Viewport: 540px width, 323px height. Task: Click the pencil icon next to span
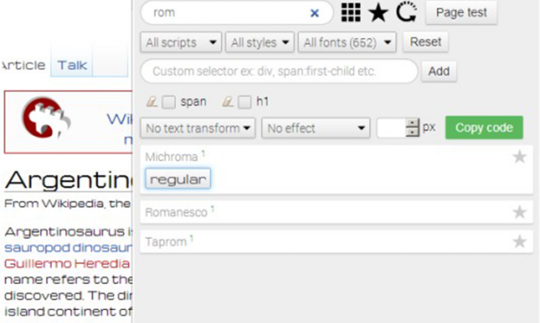(x=152, y=102)
